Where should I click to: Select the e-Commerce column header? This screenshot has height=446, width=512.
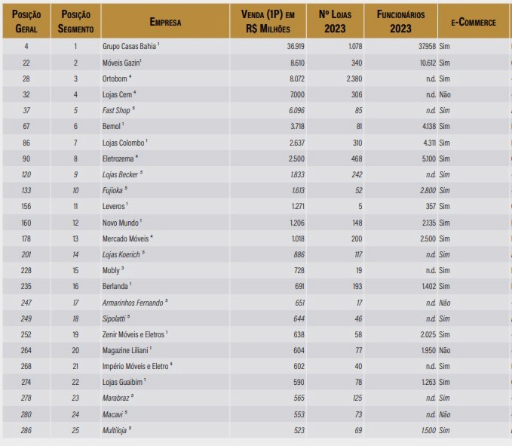[x=473, y=22]
